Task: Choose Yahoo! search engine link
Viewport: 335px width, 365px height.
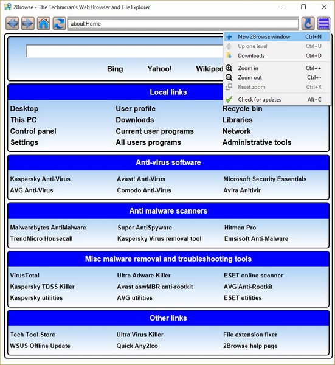Action: click(159, 69)
